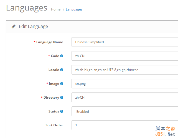The height and width of the screenshot is (138, 178).
Task: Click the help icon beside Locale
Action: (62, 70)
